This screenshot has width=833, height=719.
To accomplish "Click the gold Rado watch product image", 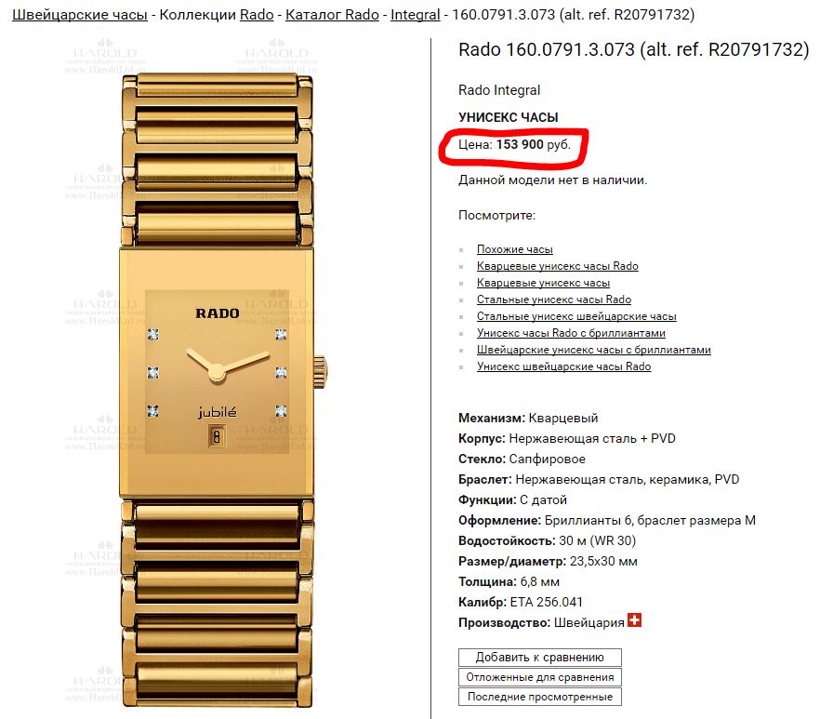I will pos(218,391).
